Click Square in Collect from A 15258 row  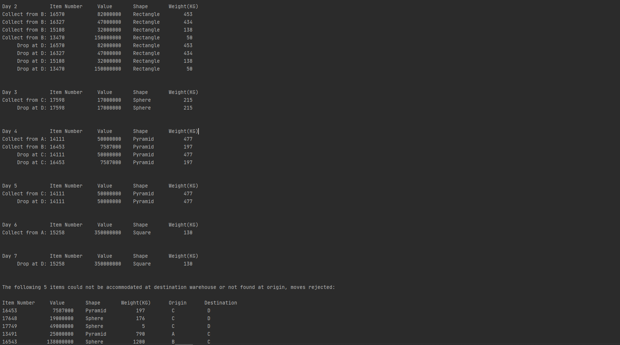142,232
